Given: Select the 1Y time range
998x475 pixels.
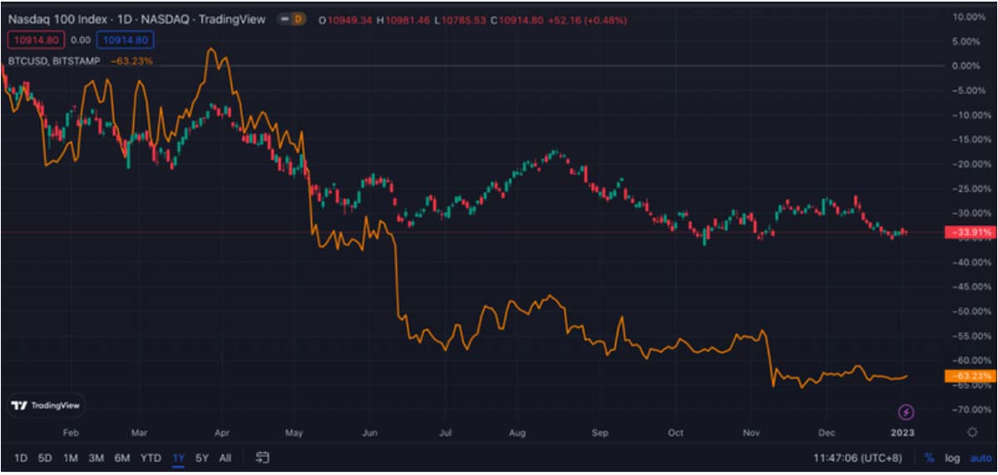Looking at the screenshot, I should 178,458.
